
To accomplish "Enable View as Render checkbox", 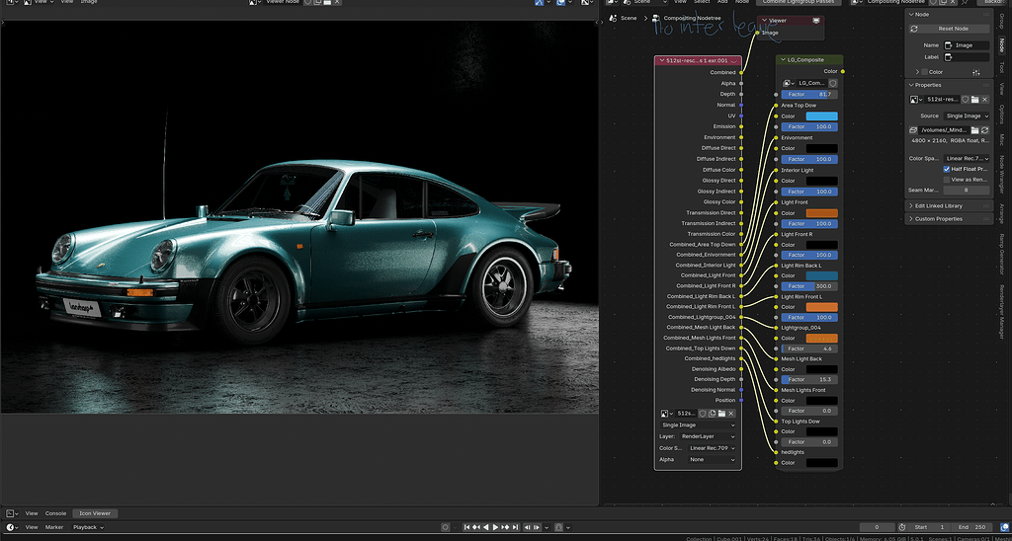I will tap(947, 180).
